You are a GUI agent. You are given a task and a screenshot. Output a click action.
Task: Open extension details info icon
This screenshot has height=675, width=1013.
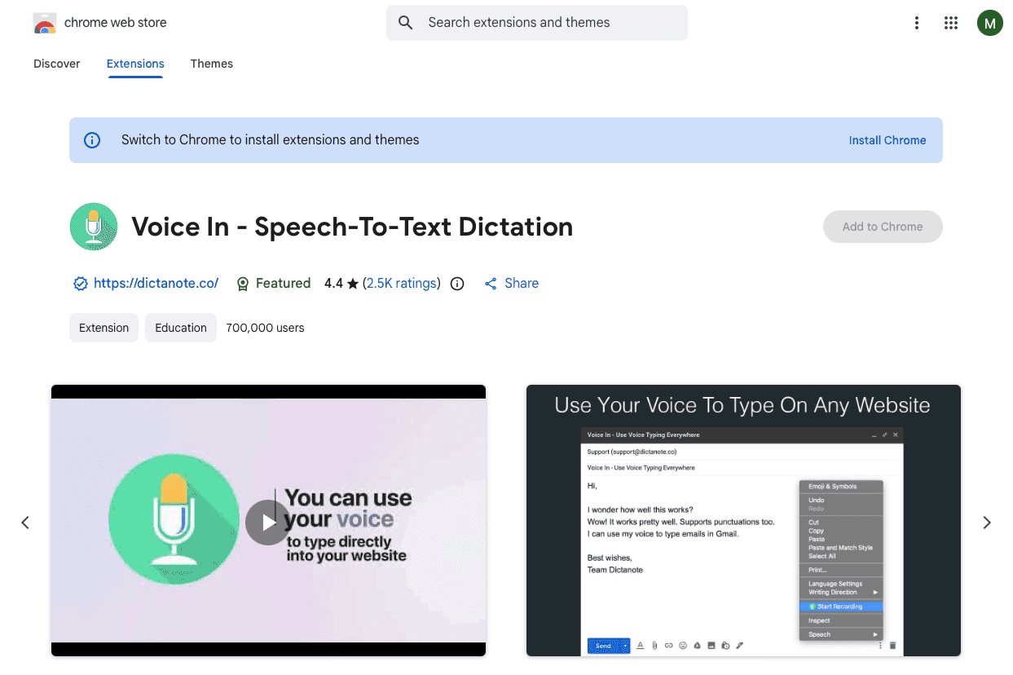456,283
